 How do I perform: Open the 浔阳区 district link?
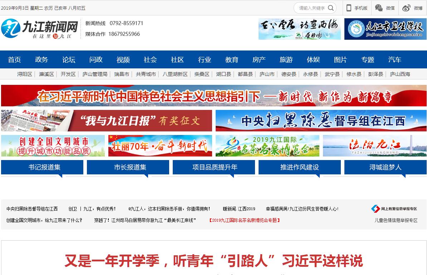24,74
